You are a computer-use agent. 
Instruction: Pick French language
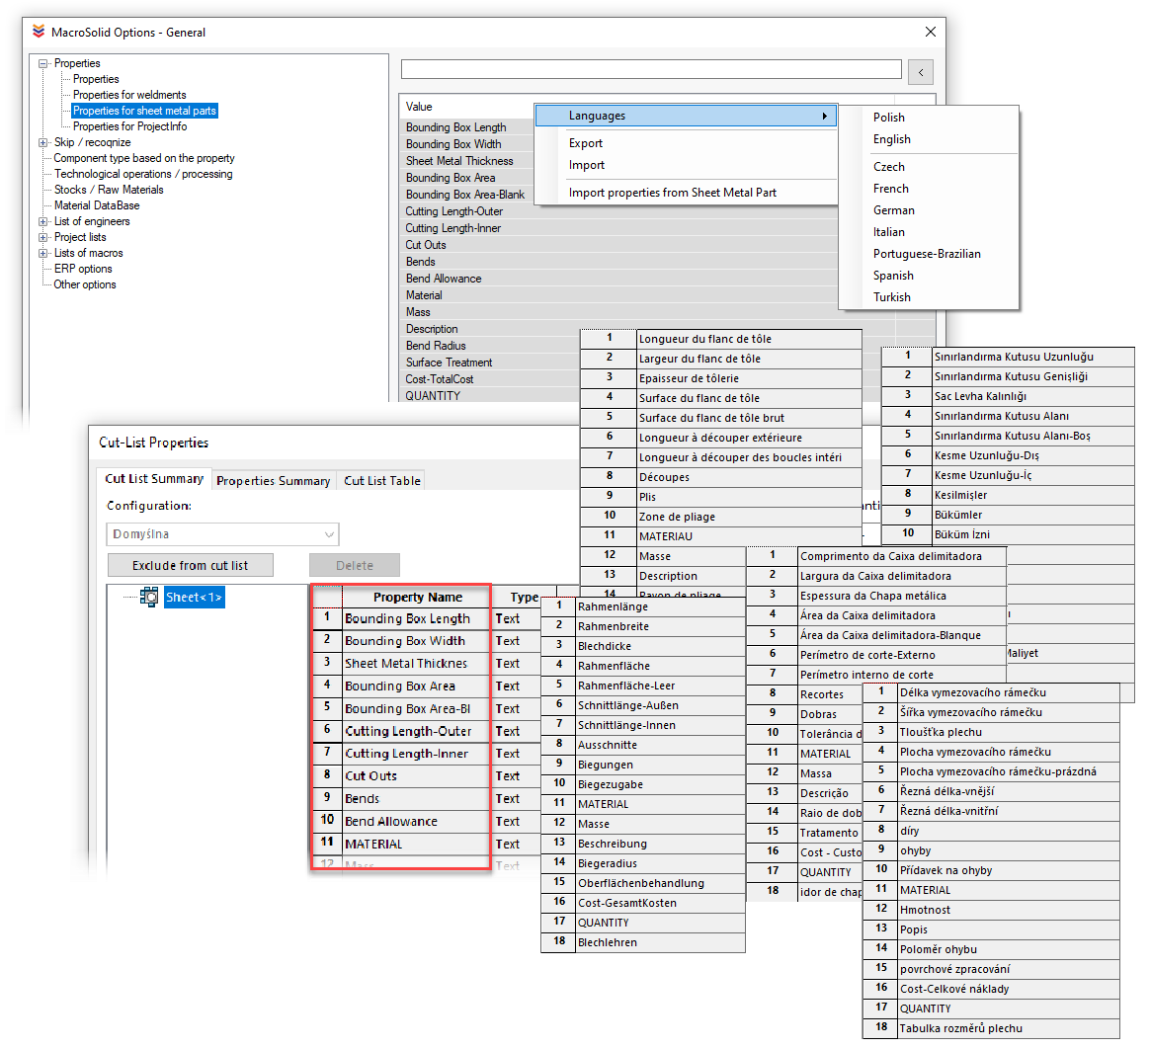click(890, 189)
